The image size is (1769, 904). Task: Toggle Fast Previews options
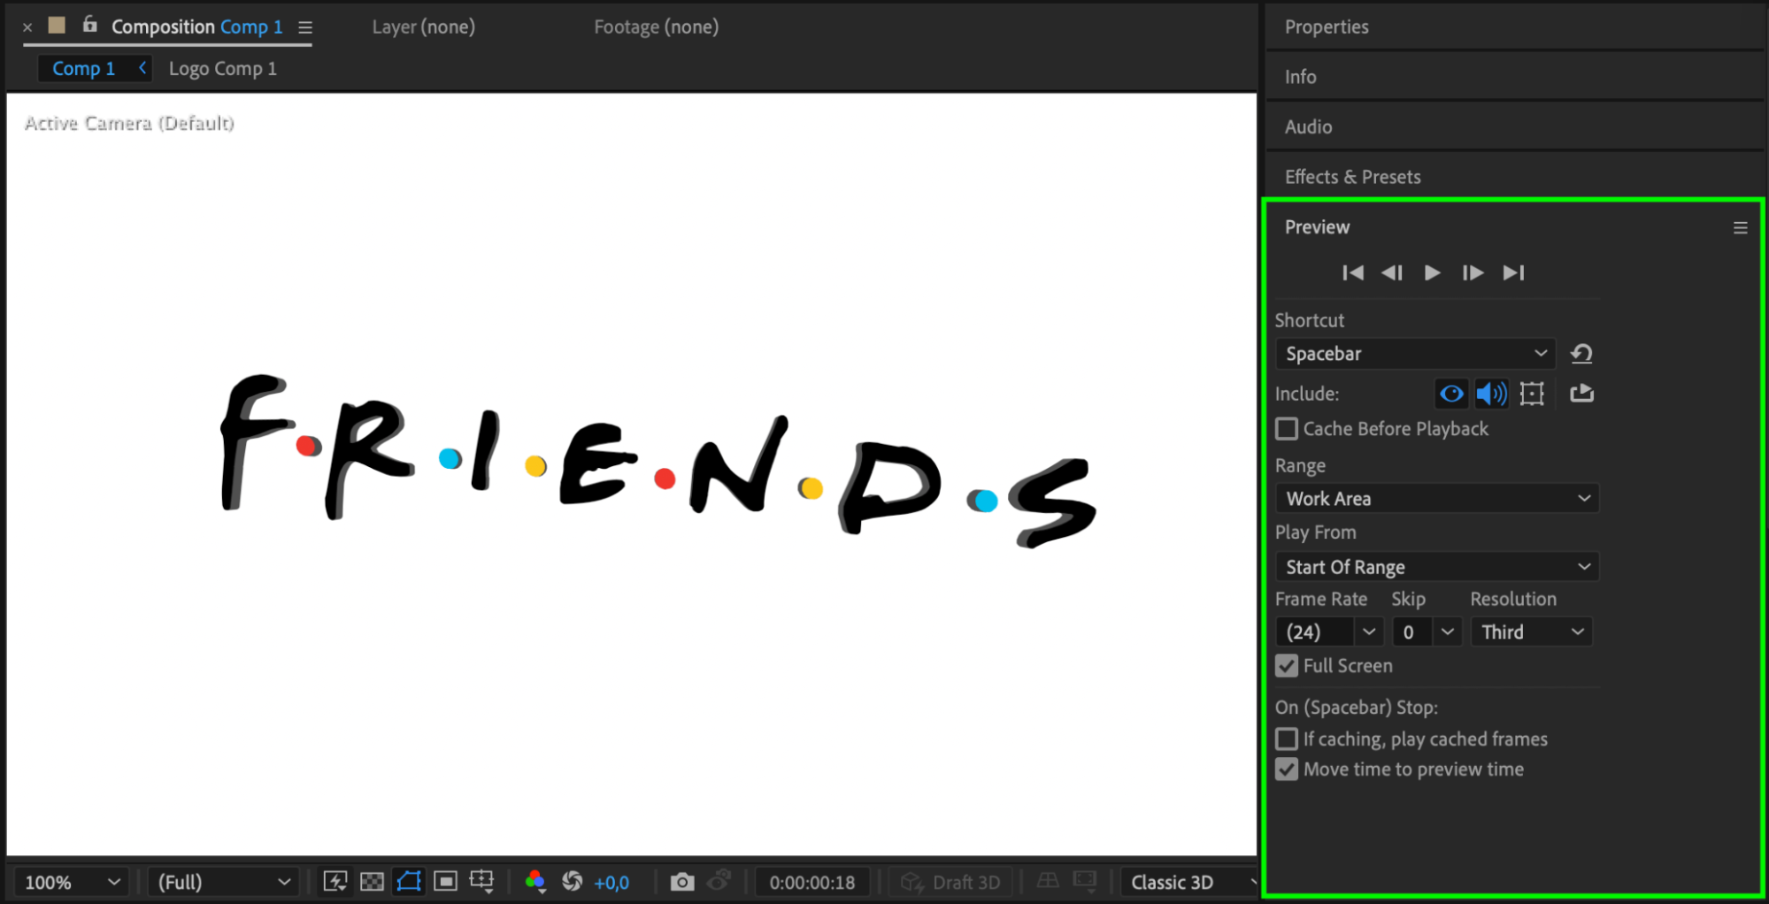click(x=335, y=881)
